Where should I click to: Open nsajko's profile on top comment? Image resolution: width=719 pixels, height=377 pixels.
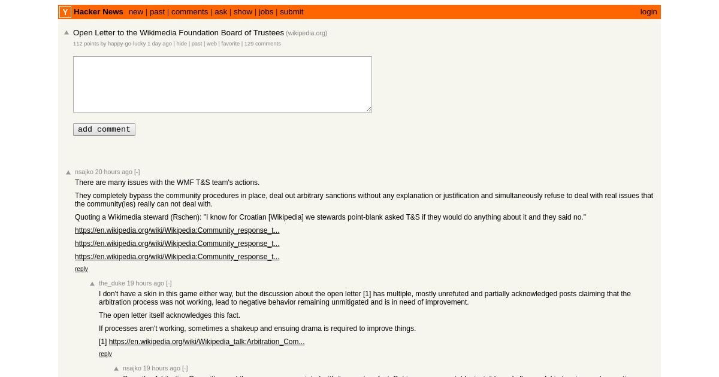pos(84,172)
